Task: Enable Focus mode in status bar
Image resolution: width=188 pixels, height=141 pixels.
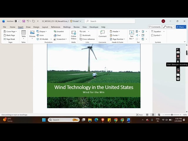Action: 139,115
